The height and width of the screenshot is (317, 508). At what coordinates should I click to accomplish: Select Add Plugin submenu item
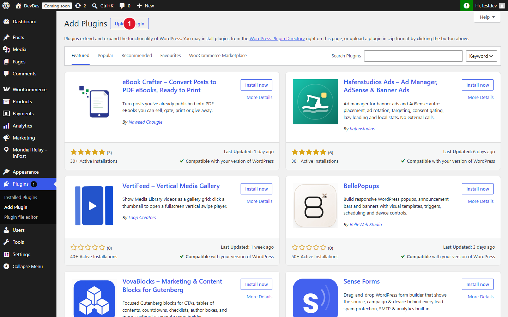[16, 207]
